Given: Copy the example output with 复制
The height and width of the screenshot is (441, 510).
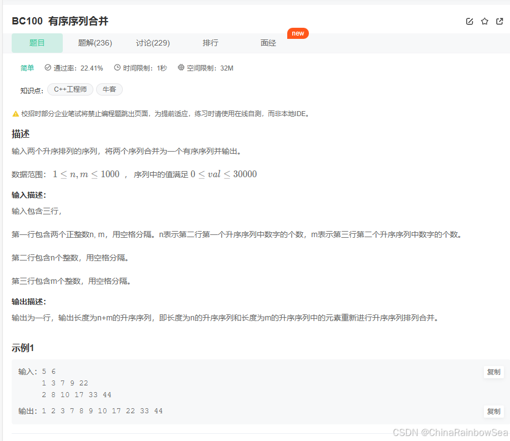Looking at the screenshot, I should tap(493, 412).
